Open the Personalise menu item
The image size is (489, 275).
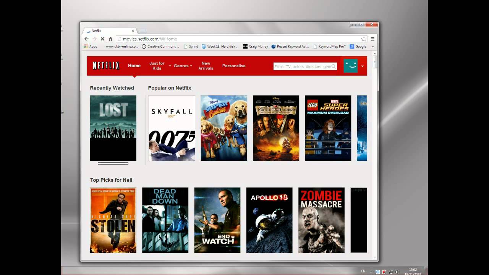coord(234,66)
